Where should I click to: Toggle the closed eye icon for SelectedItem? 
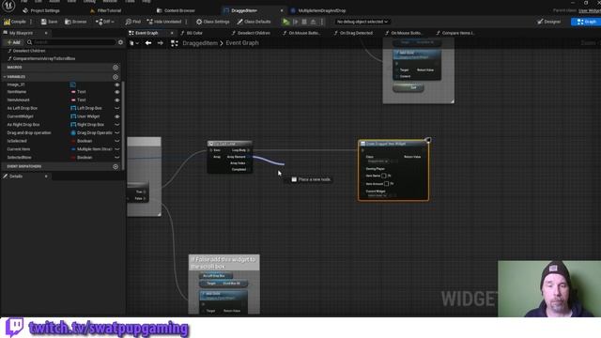pyautogui.click(x=116, y=158)
